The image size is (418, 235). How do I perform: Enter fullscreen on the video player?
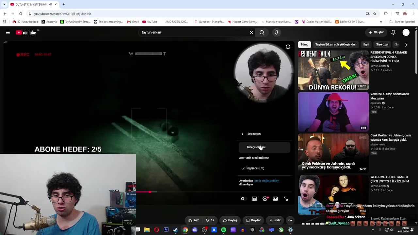[286, 198]
